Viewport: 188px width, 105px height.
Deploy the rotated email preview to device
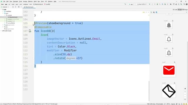pos(174,83)
